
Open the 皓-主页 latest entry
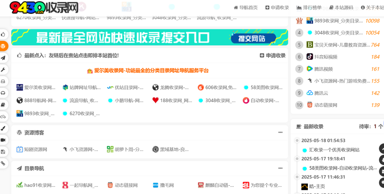click(316, 186)
